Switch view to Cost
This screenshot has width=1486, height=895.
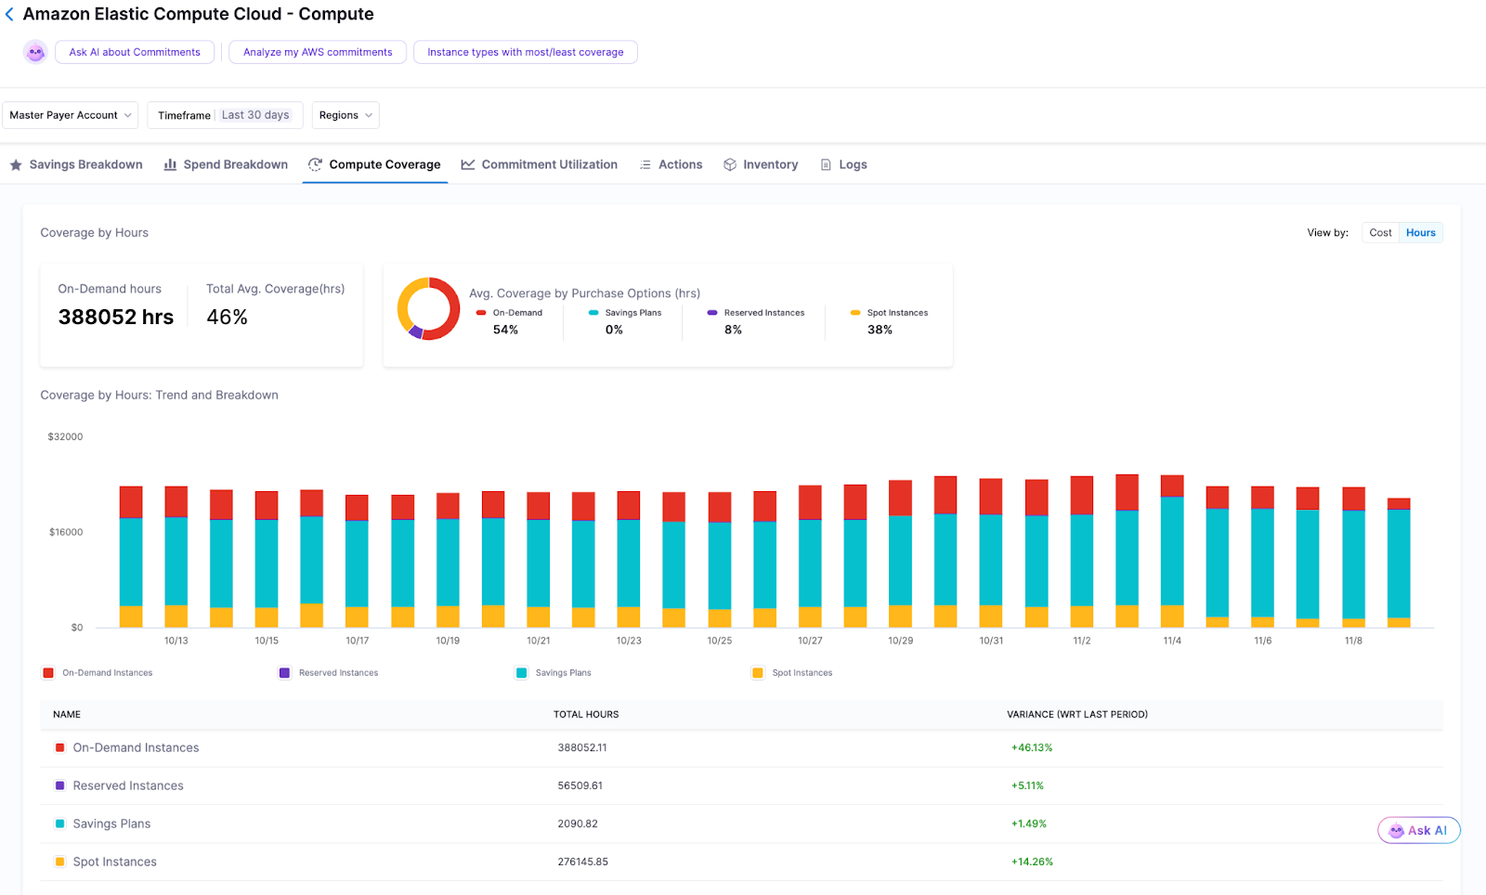click(1380, 233)
